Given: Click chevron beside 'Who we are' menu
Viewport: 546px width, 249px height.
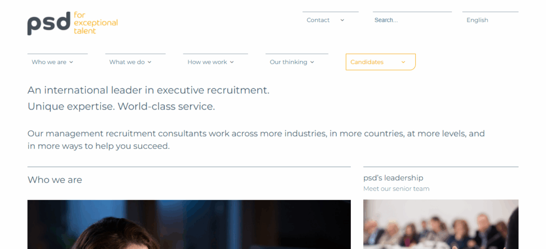Looking at the screenshot, I should point(71,62).
